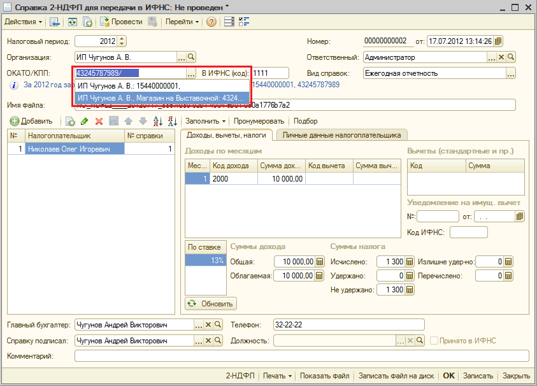Clear the Главный бухгалтер field
The height and width of the screenshot is (386, 537).
point(208,325)
